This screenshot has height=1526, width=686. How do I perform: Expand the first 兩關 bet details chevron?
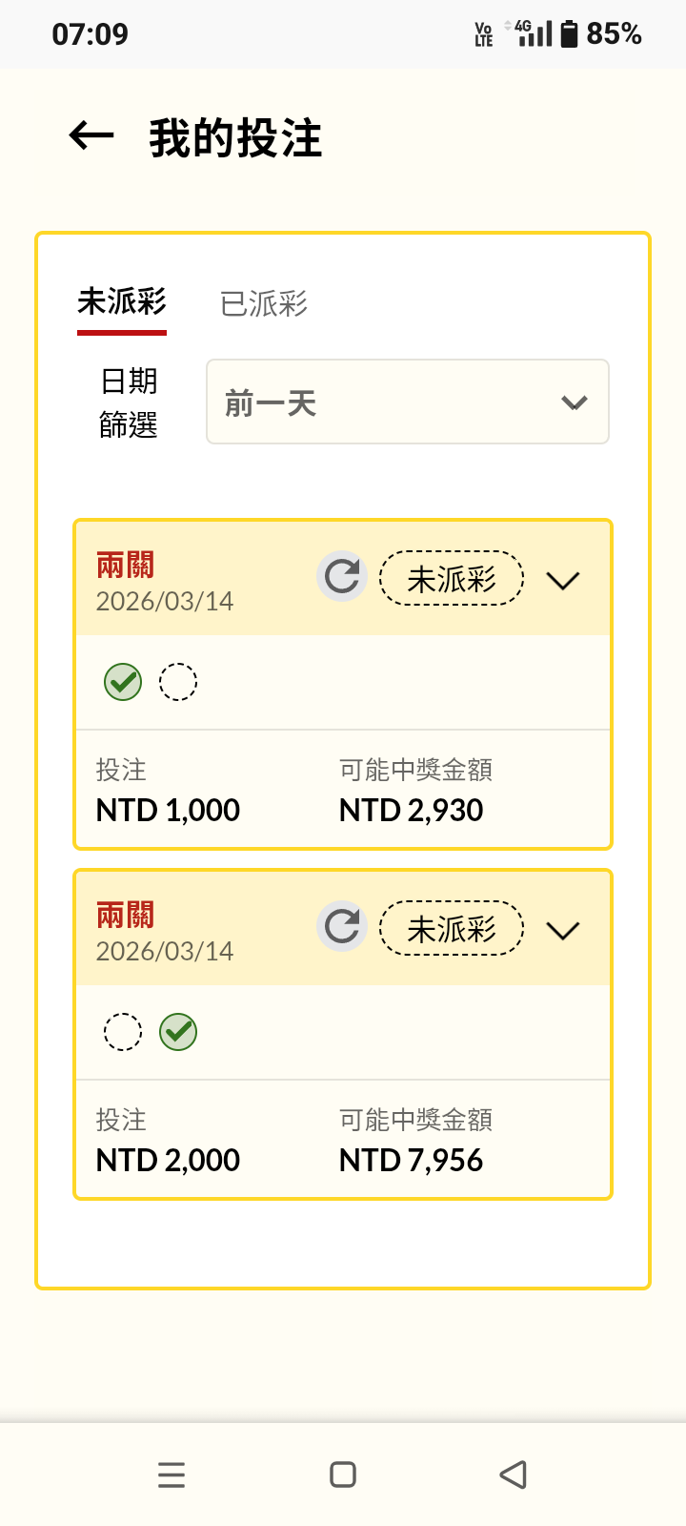[x=563, y=580]
